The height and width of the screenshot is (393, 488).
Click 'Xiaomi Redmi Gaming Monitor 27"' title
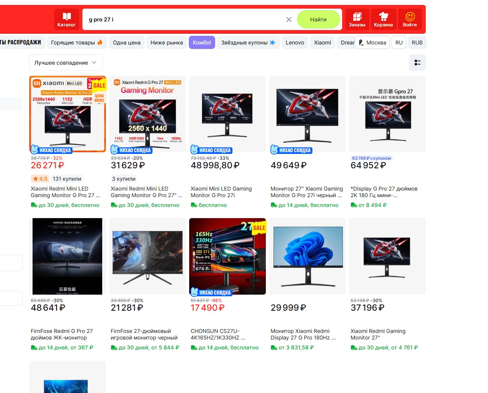tap(378, 334)
